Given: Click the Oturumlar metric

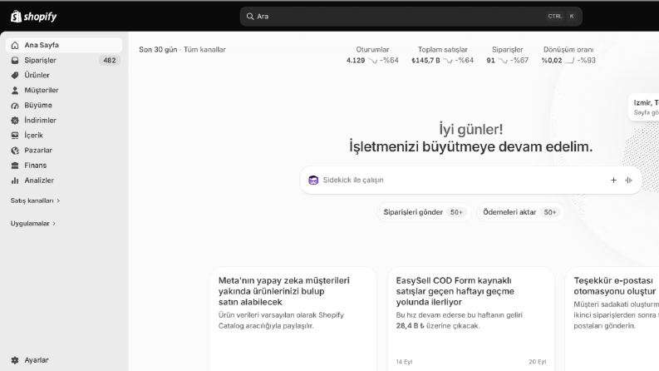Looking at the screenshot, I should (x=372, y=55).
